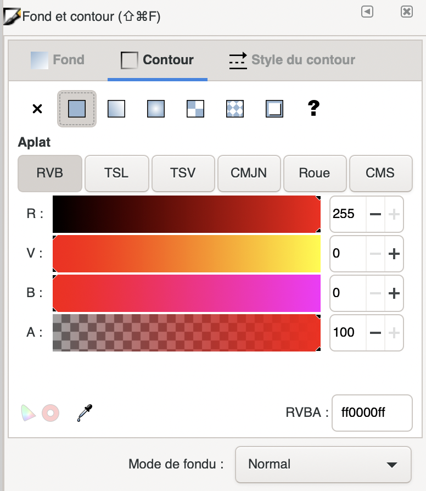Screen dimensions: 426x491
Task: Choose the mesh gradient paint icon
Action: [195, 109]
